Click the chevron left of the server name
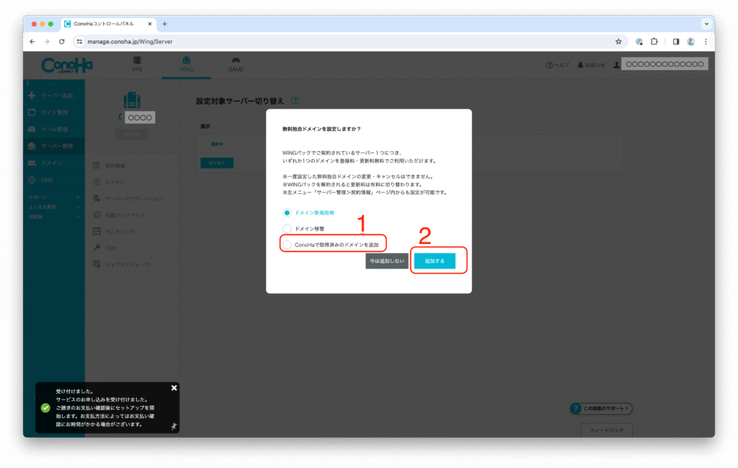738x468 pixels. pyautogui.click(x=120, y=117)
